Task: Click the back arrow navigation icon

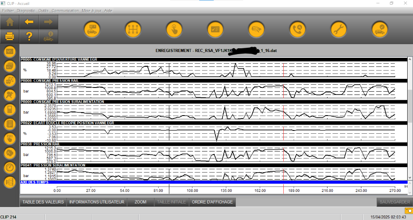Action: point(29,22)
